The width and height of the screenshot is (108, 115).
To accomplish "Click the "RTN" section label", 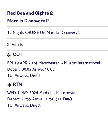I will (17, 84).
